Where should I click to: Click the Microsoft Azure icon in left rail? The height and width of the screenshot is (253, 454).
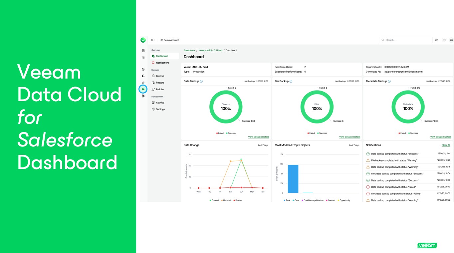pos(143,76)
